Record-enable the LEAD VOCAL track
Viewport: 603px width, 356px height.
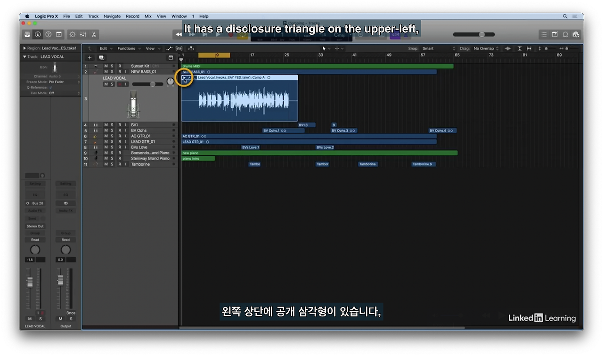(119, 84)
